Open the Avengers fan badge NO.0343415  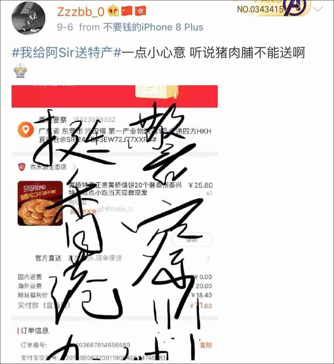[273, 8]
